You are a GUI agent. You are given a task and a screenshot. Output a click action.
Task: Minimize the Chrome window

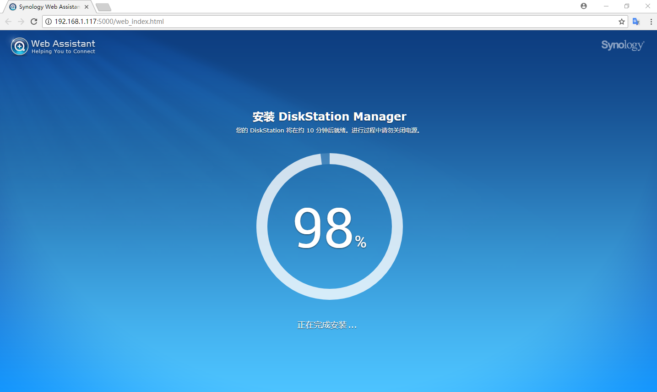[x=606, y=6]
